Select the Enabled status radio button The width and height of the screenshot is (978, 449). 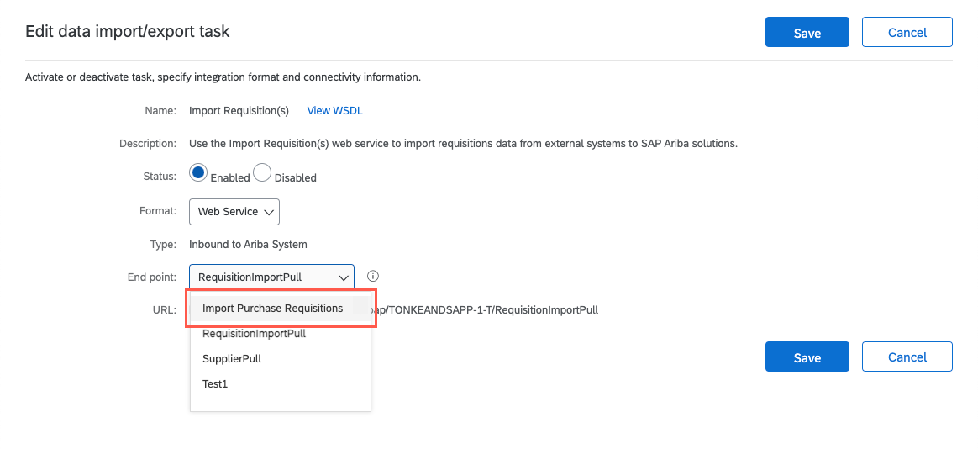point(198,173)
